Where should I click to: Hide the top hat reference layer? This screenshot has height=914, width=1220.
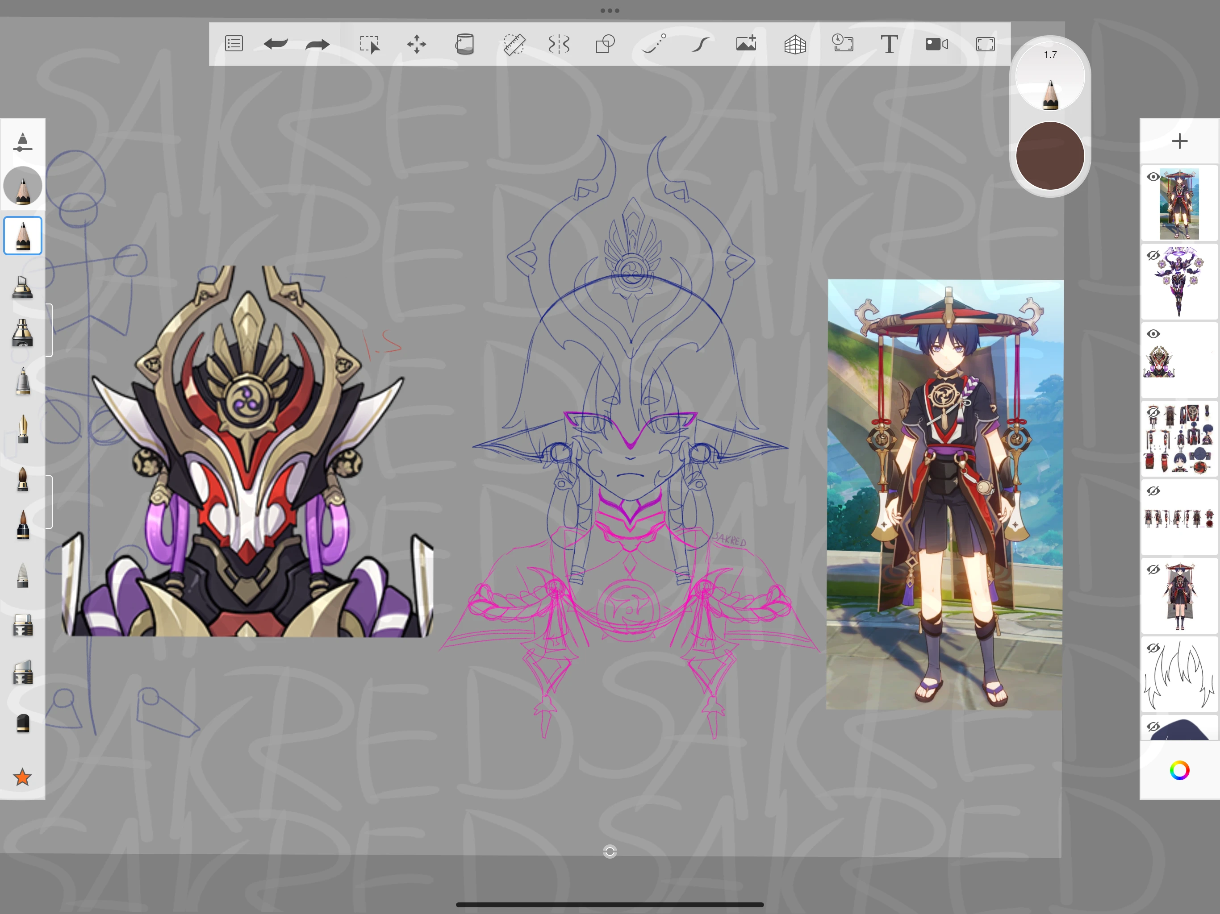pos(1154,177)
